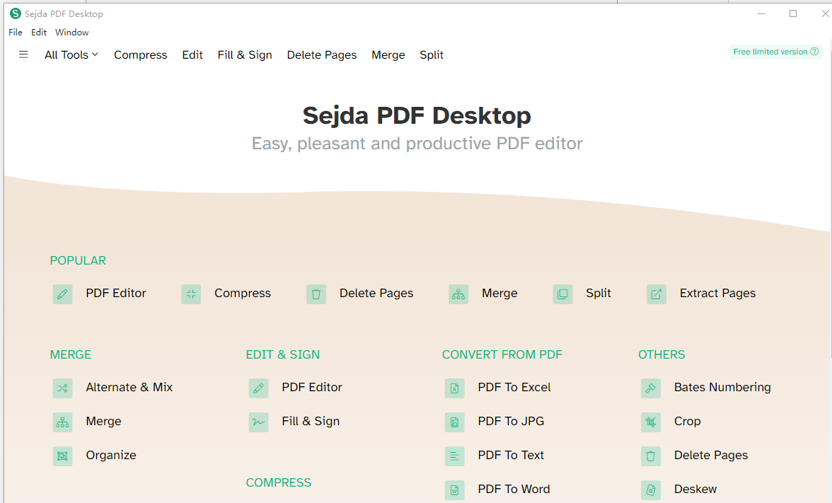The image size is (832, 503).
Task: Click the Extract Pages icon
Action: pos(657,294)
